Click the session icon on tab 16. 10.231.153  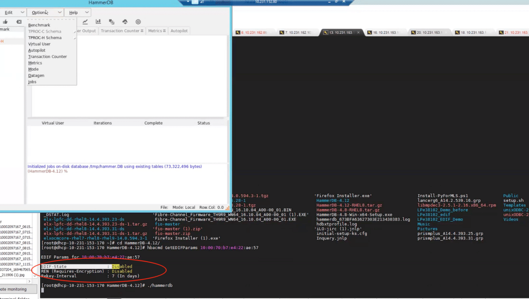point(369,32)
